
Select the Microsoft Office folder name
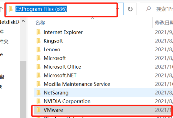tap(62, 67)
